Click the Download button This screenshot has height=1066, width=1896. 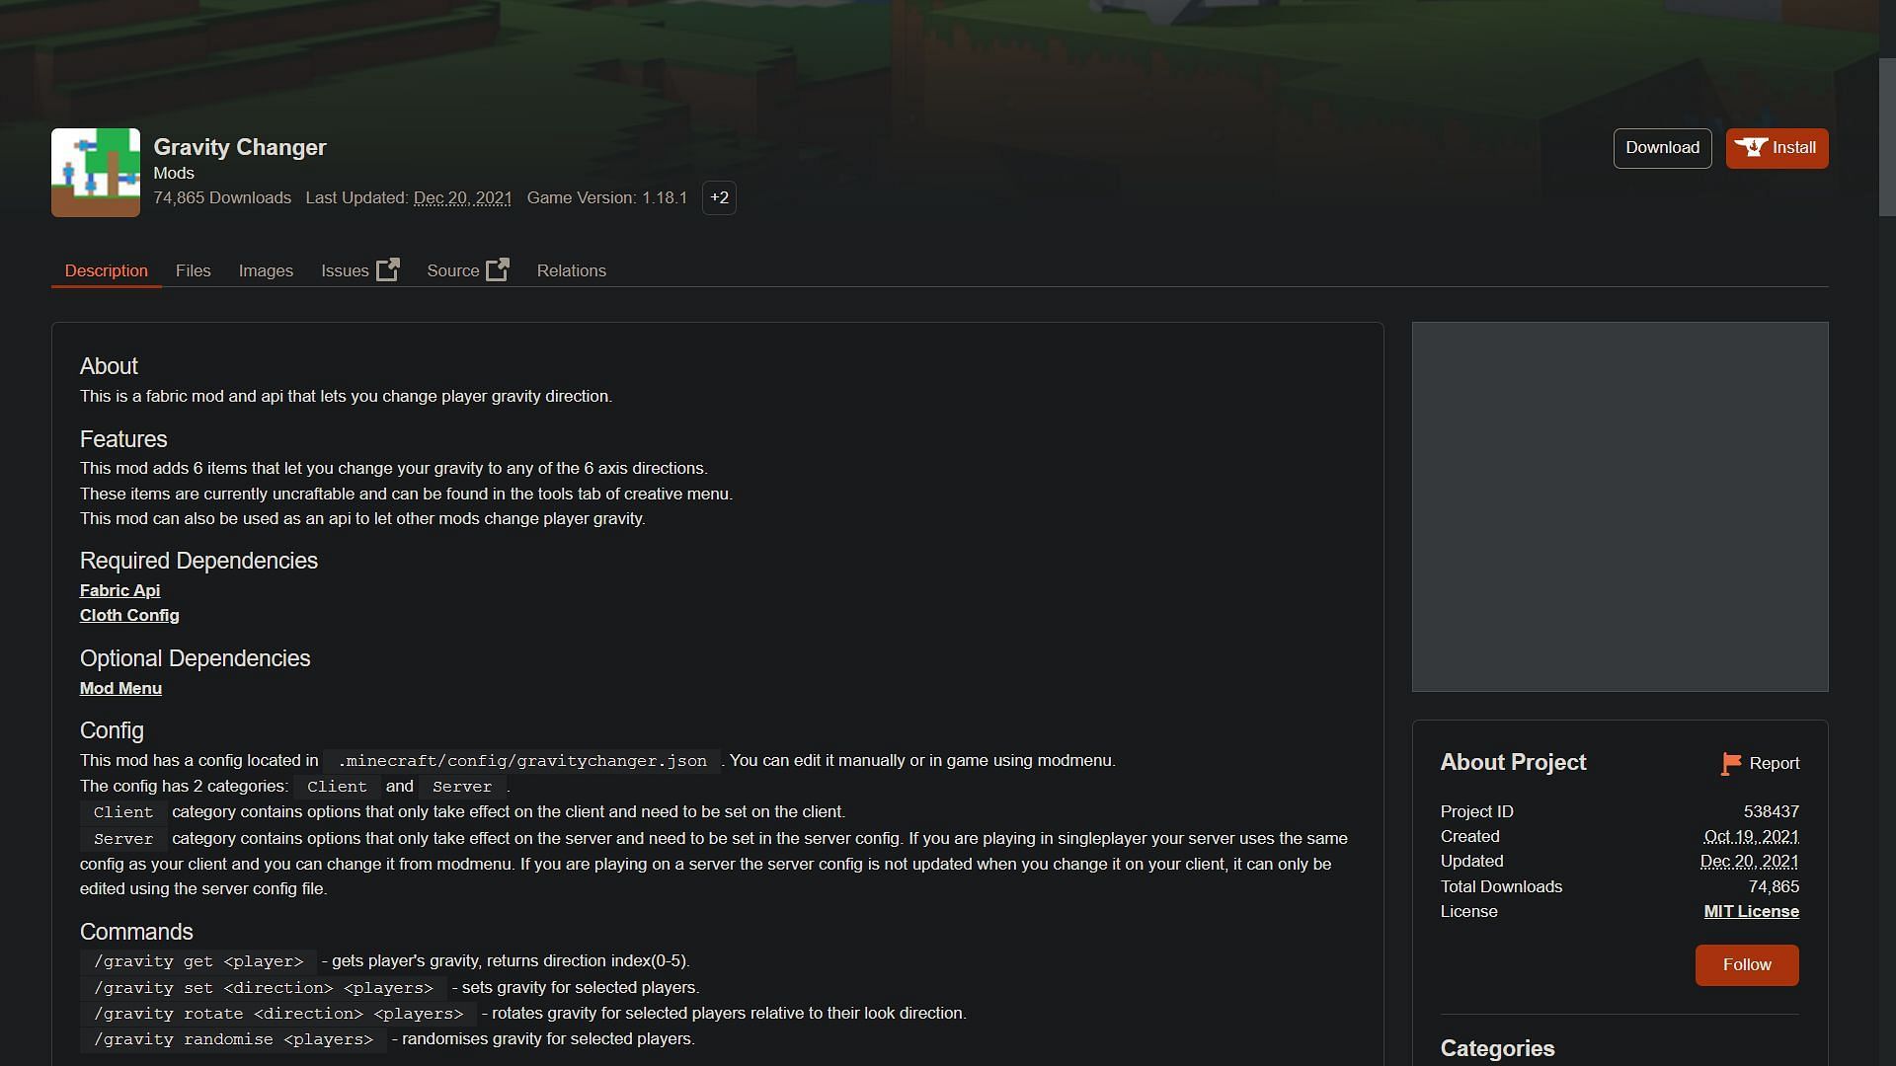(x=1662, y=147)
